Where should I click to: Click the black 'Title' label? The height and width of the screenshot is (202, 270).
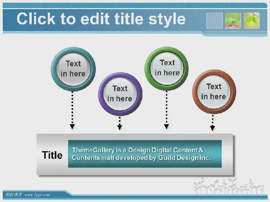(52, 155)
